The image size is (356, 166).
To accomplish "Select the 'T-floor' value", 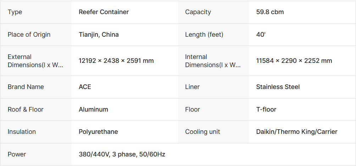I will [x=266, y=109].
